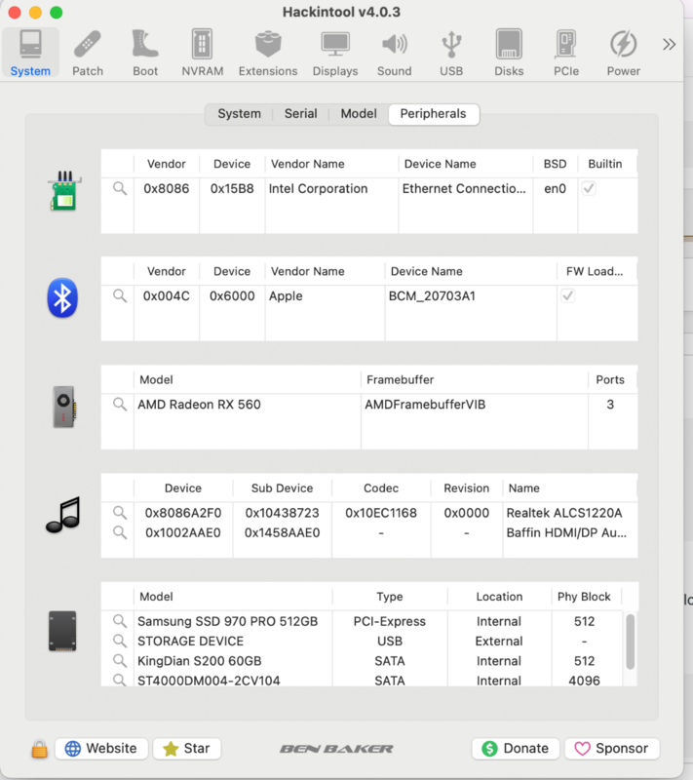Click the Donate button
Screen dimensions: 693x780
[x=516, y=748]
